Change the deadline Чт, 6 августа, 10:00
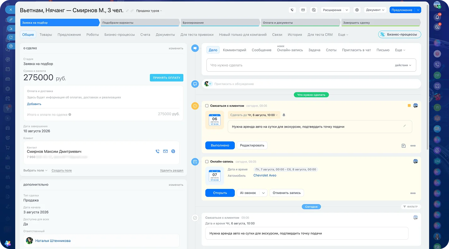 [254, 115]
